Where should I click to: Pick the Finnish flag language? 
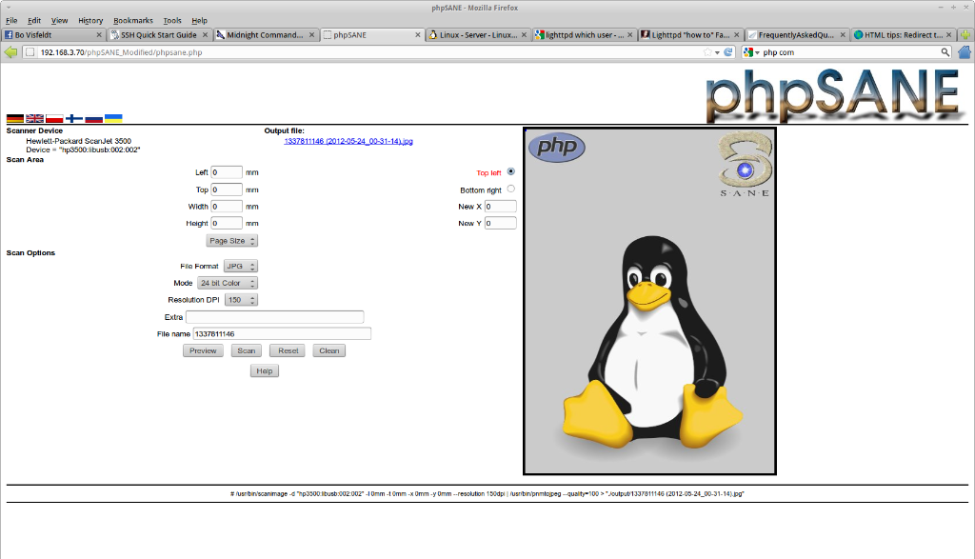tap(74, 118)
